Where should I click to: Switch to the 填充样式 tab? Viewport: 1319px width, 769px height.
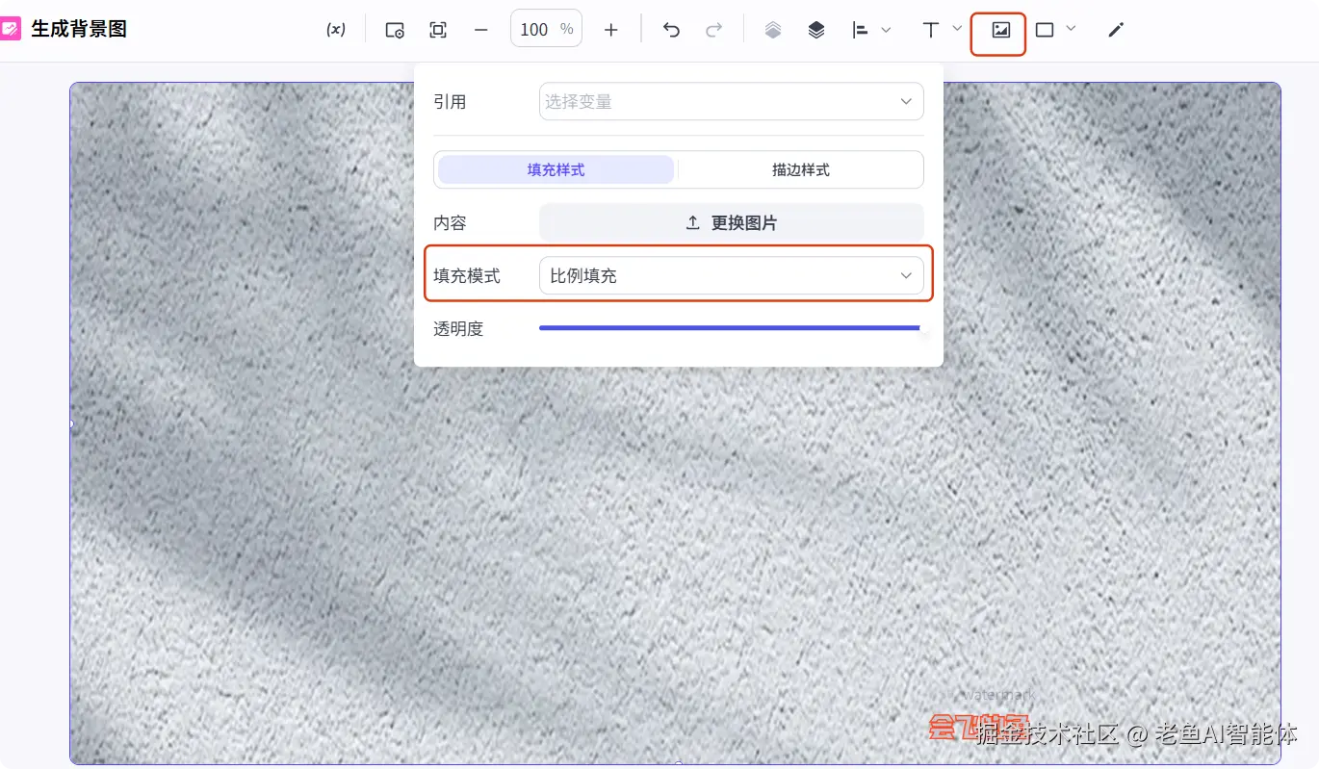556,169
